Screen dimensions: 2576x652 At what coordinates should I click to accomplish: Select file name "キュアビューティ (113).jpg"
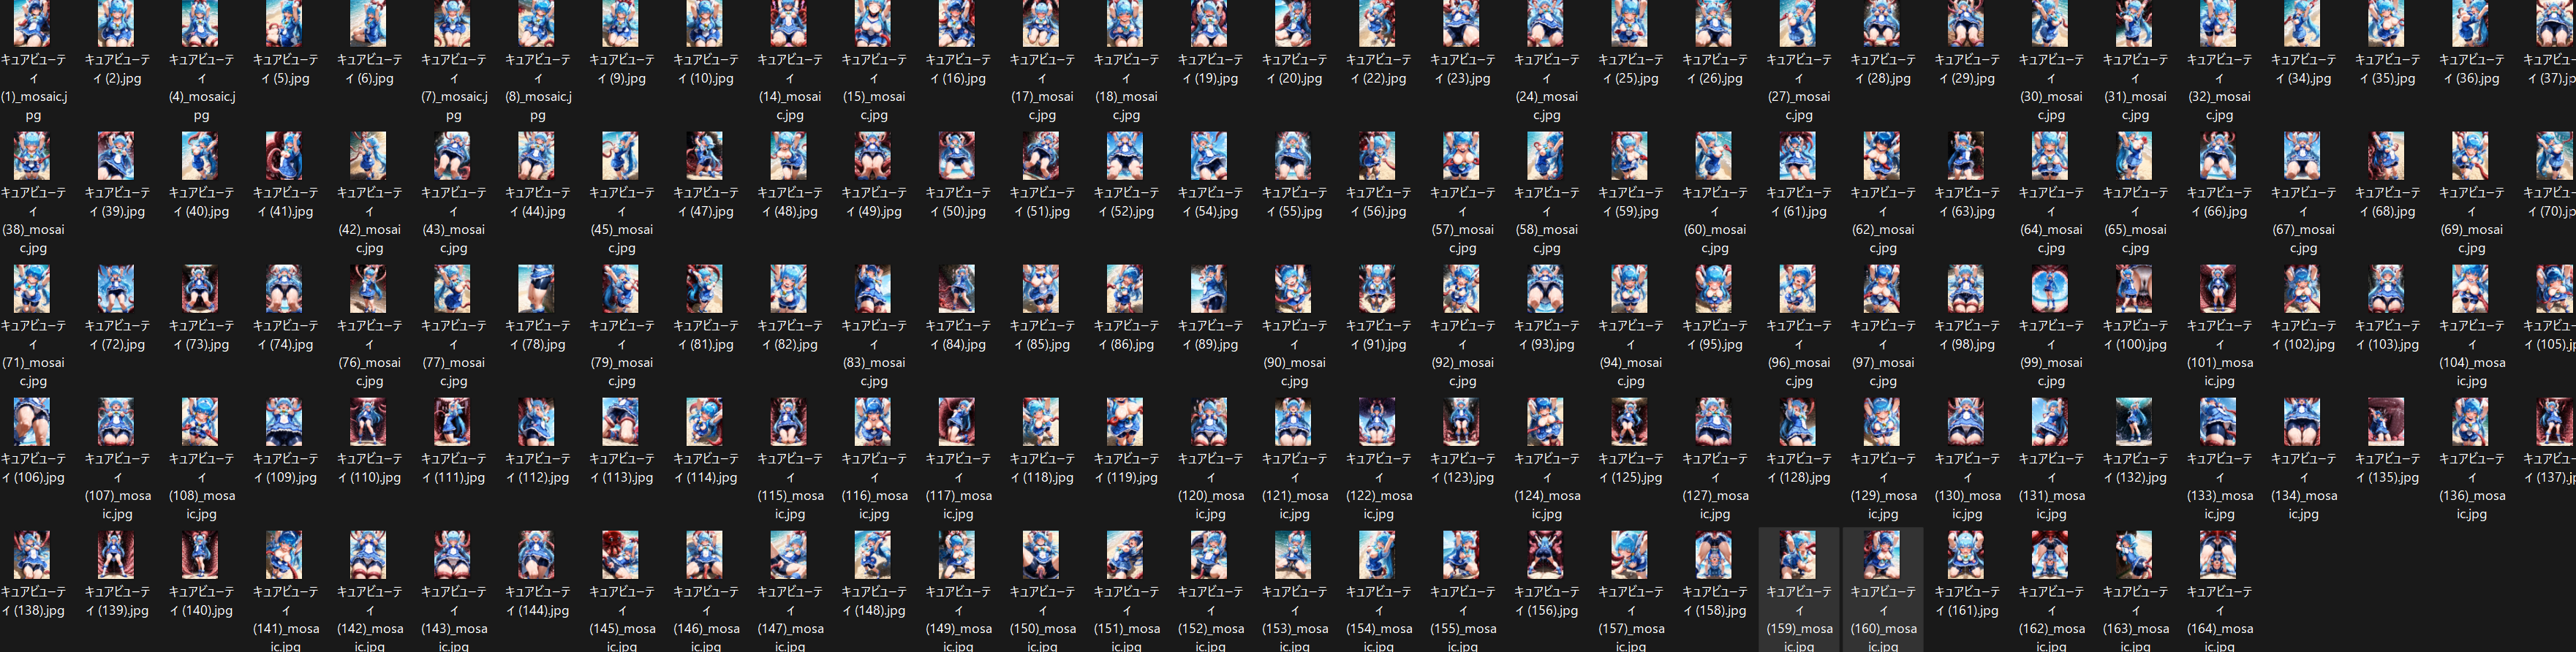click(620, 468)
